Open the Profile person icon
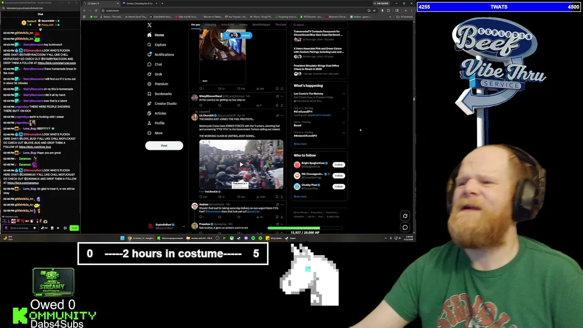 (x=149, y=123)
